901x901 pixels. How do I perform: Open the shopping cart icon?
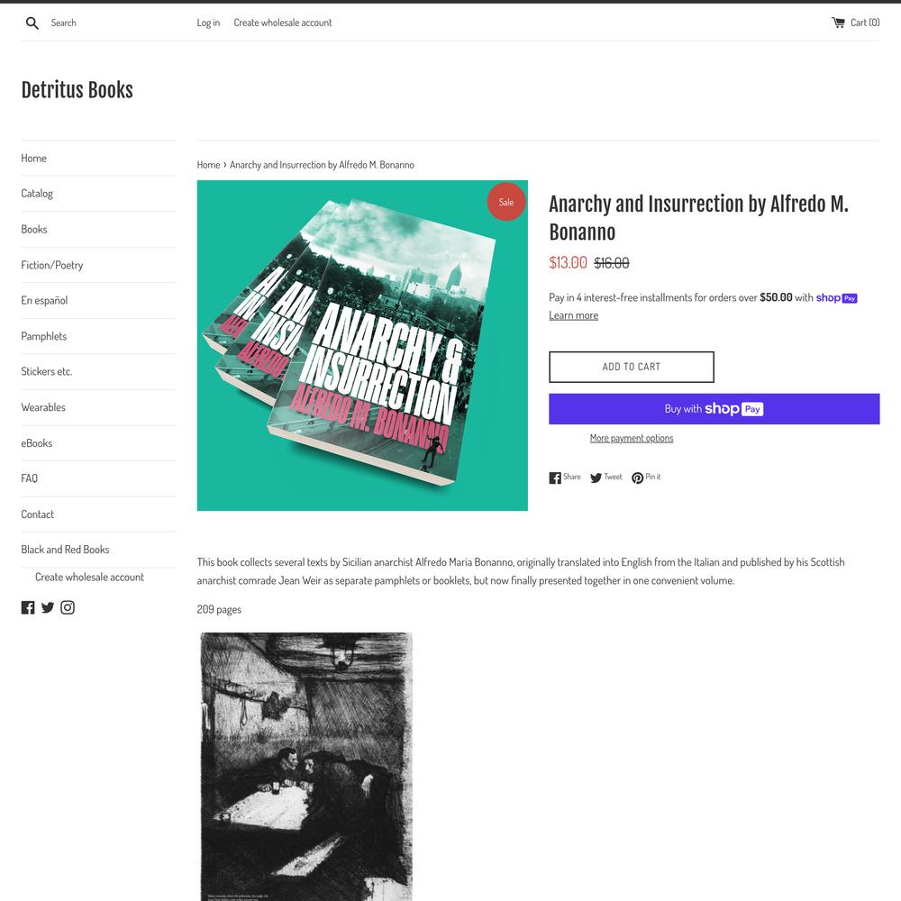[838, 23]
